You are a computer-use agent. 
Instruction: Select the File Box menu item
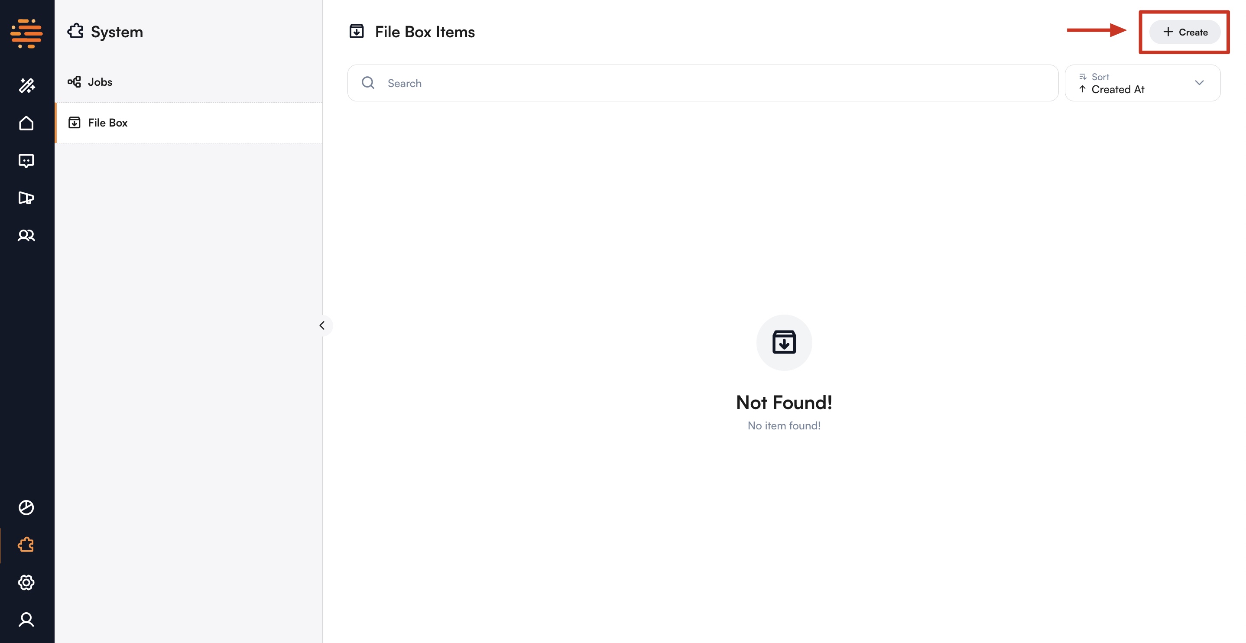coord(108,123)
